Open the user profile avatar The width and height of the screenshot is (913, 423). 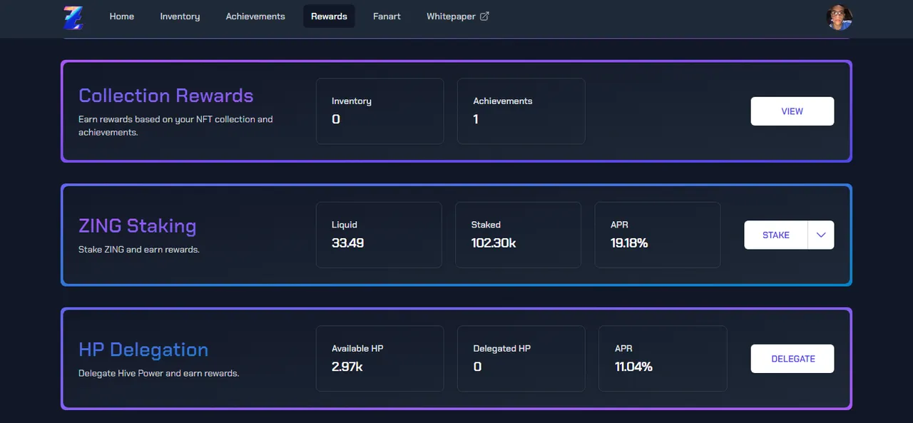click(840, 17)
